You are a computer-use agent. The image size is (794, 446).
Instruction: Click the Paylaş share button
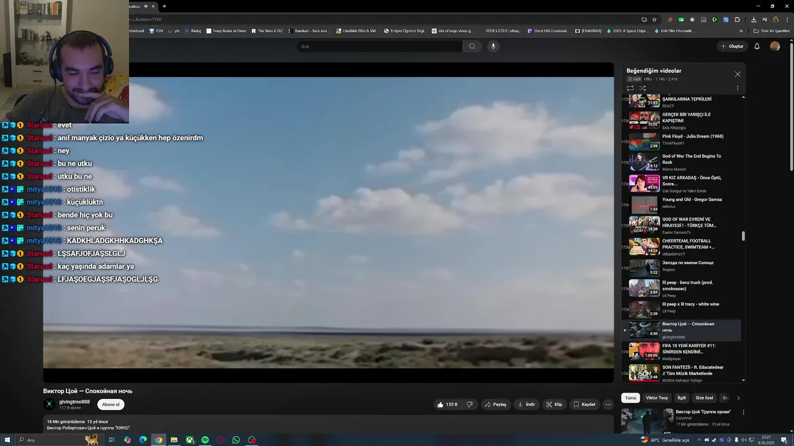495,404
